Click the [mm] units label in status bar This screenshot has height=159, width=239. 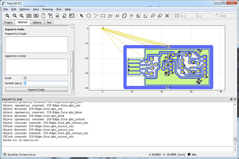(181, 155)
